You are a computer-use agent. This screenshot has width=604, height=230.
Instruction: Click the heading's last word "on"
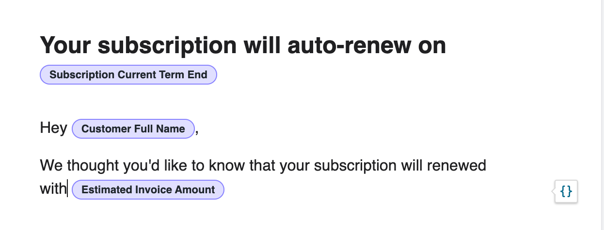(x=431, y=45)
